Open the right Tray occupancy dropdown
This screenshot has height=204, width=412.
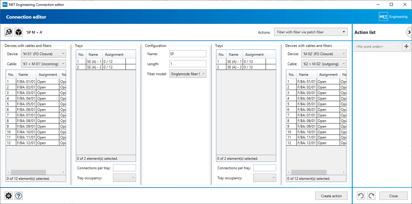tap(265, 178)
